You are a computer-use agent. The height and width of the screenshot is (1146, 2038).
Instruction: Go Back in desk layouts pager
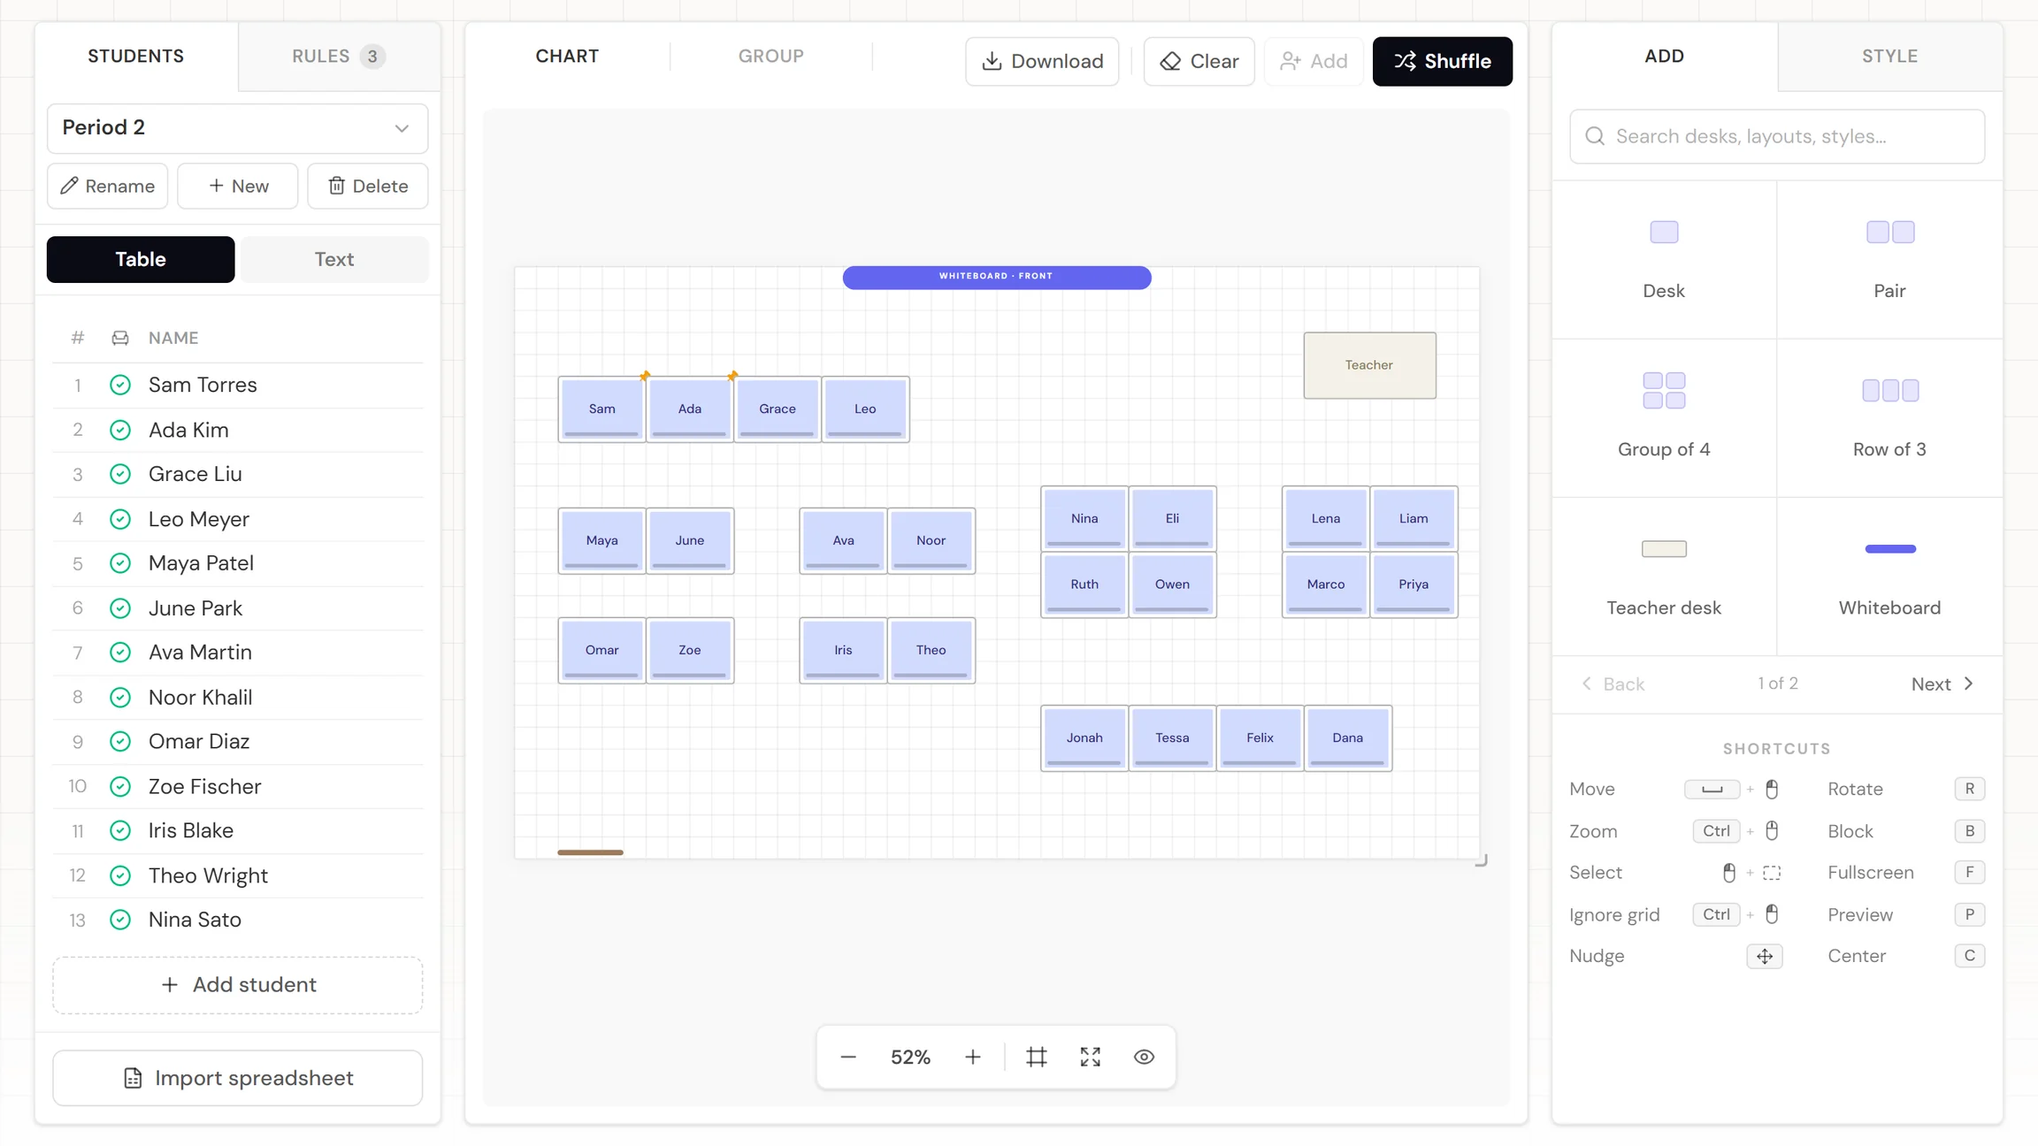1613,684
